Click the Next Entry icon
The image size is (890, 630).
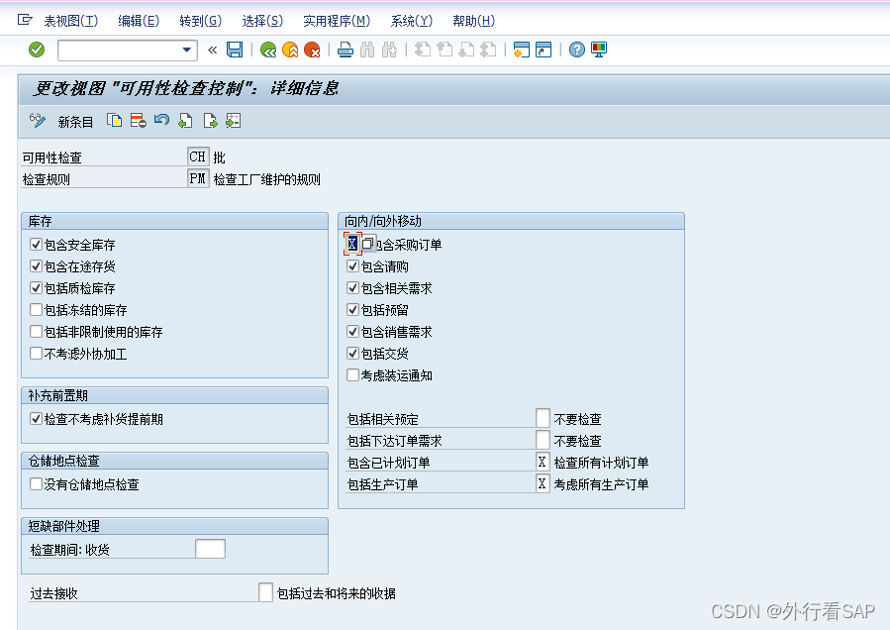210,121
